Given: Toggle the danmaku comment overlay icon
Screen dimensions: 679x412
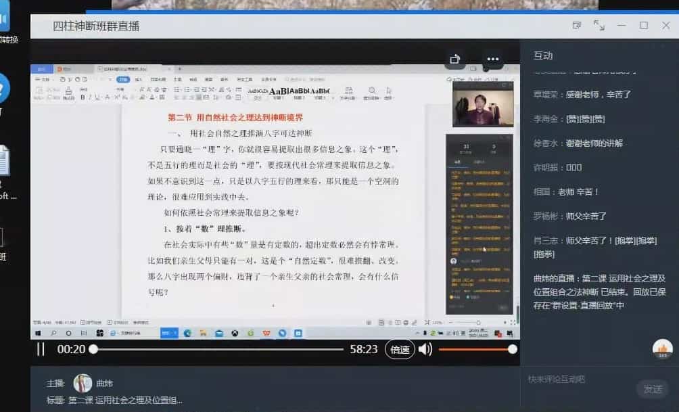Looking at the screenshot, I should [x=576, y=24].
